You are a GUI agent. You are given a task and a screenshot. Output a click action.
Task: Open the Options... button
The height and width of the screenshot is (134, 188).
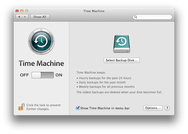(153, 108)
